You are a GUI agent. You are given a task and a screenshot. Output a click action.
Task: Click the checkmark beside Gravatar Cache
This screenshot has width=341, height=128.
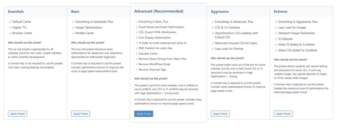coord(136,54)
